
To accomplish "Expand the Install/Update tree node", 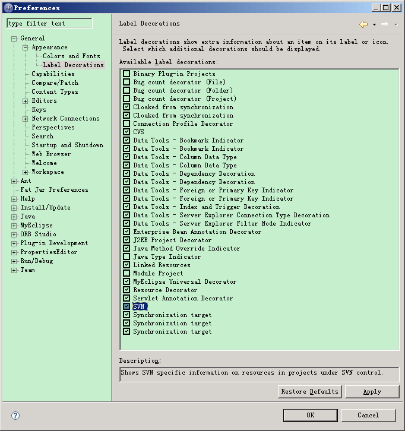I will pyautogui.click(x=14, y=208).
